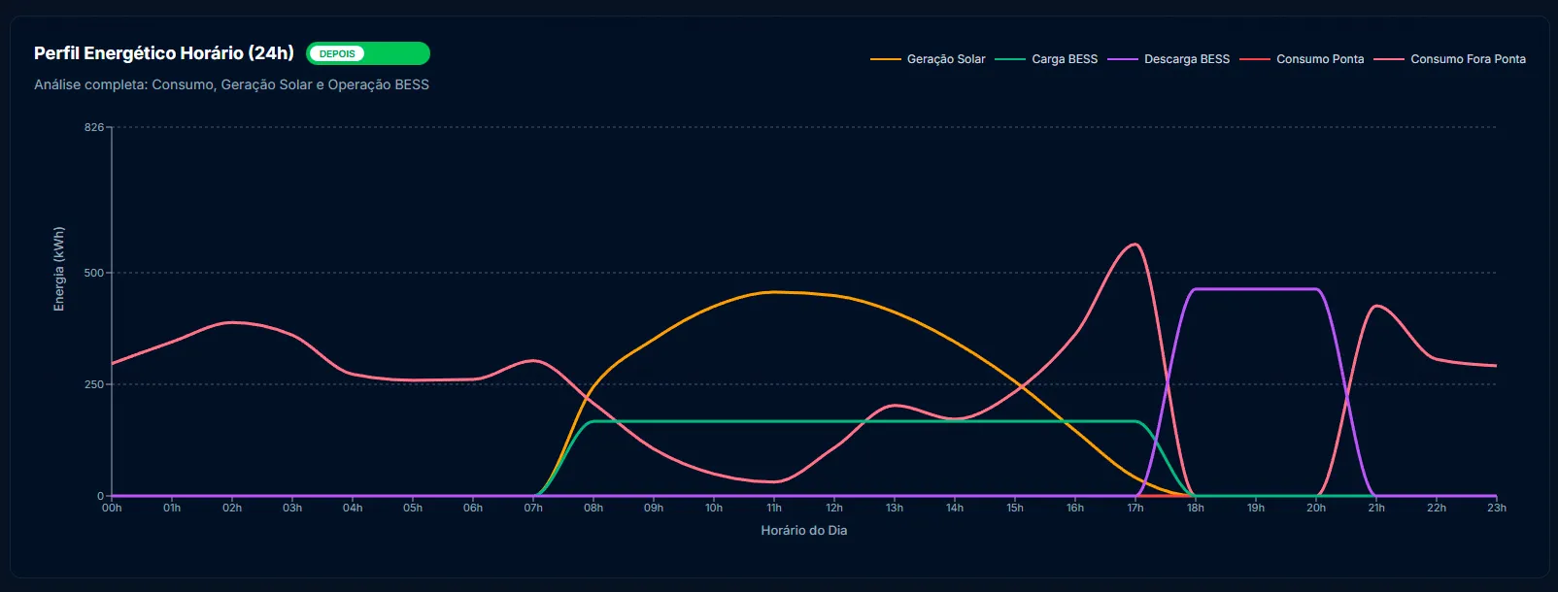Toggle Consumo Fora Ponta in the legend
The height and width of the screenshot is (592, 1558).
1467,59
